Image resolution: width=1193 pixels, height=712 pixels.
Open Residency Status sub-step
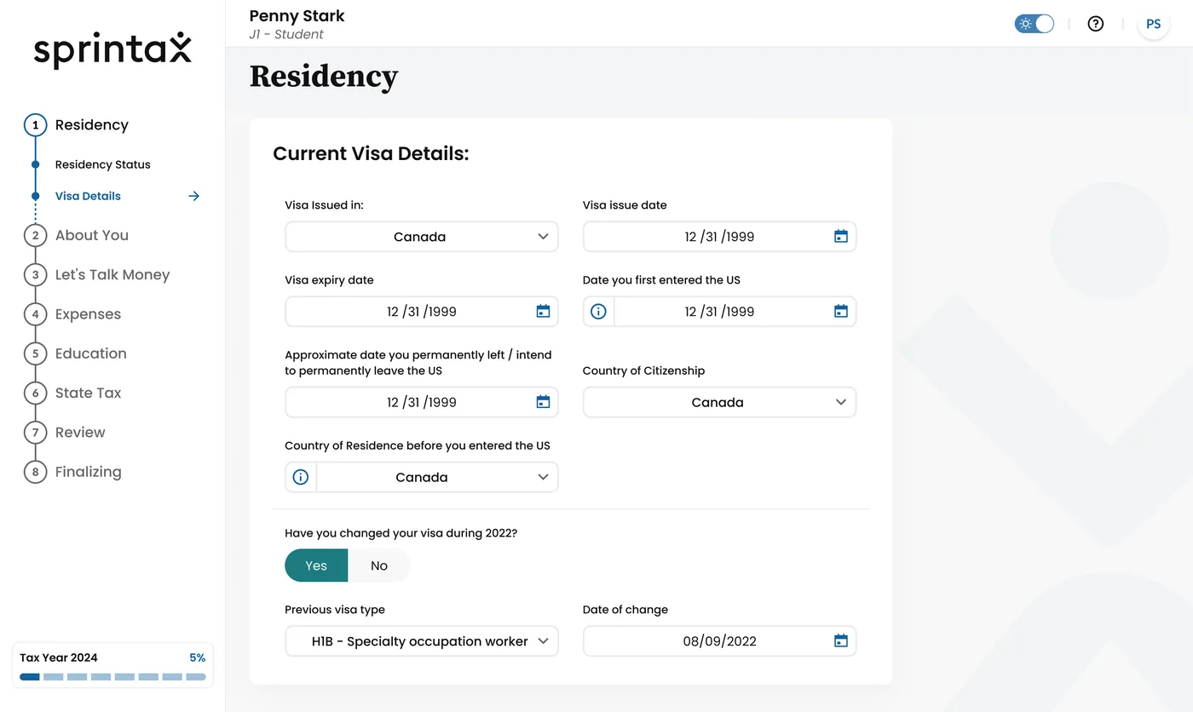[103, 164]
